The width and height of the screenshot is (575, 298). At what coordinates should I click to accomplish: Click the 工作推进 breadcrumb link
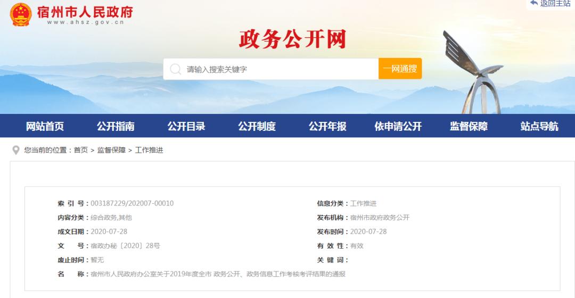click(x=149, y=150)
